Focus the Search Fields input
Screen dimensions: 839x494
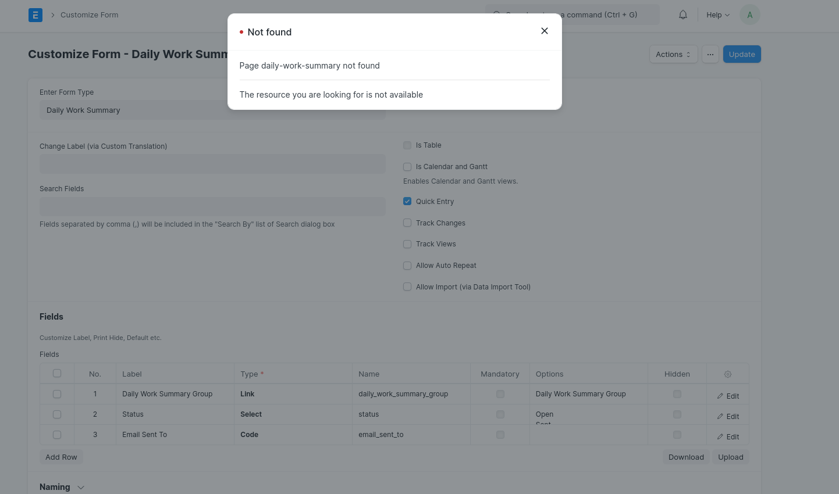pyautogui.click(x=212, y=206)
